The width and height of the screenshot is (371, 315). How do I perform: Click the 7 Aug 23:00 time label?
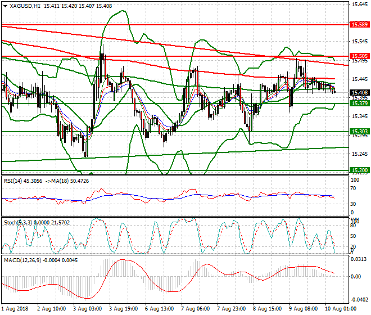tap(231, 309)
